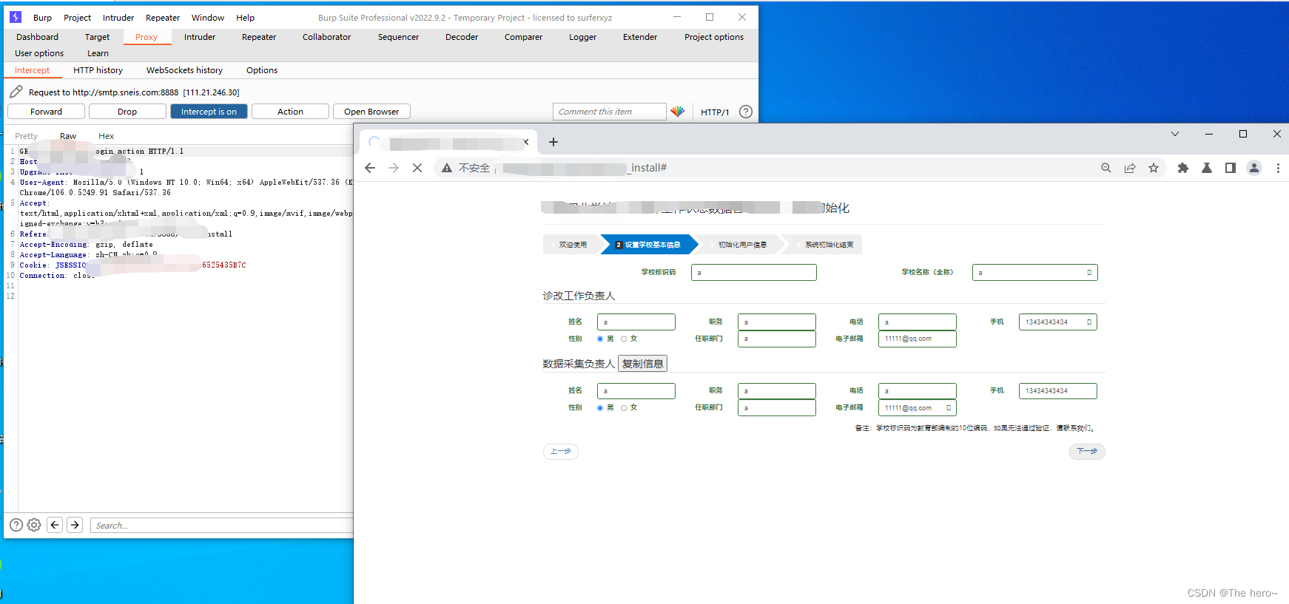The image size is (1289, 604).
Task: Select the 男 radio in 数据采集负责人 section
Action: point(600,407)
